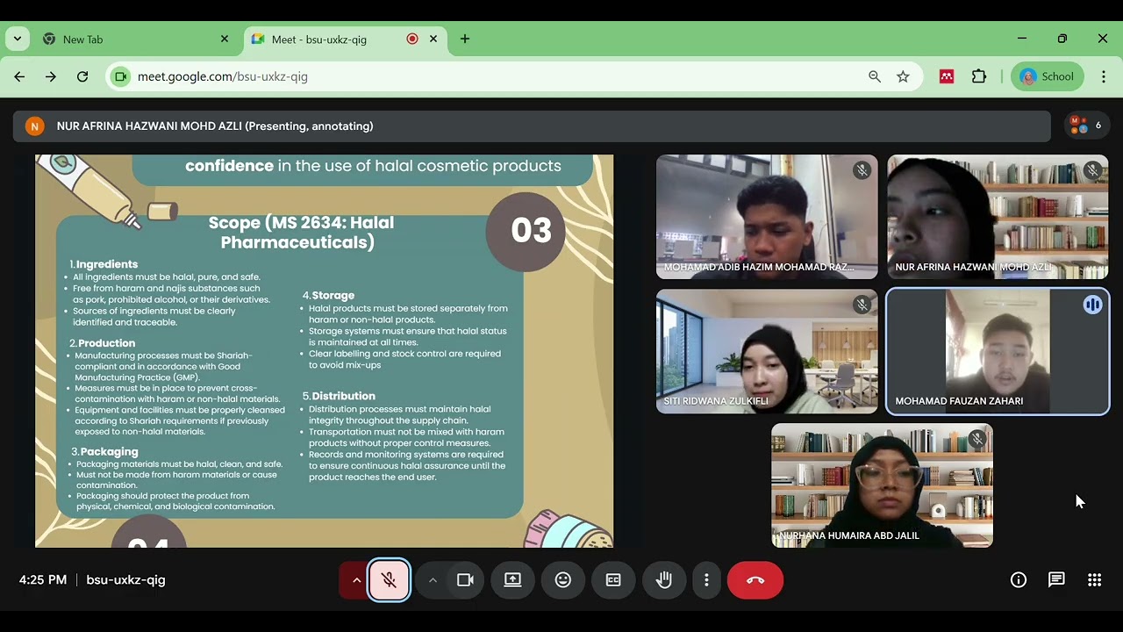Click the address bar showing meet.google.com/bsu-uxkz-qig
The width and height of the screenshot is (1123, 632).
513,77
